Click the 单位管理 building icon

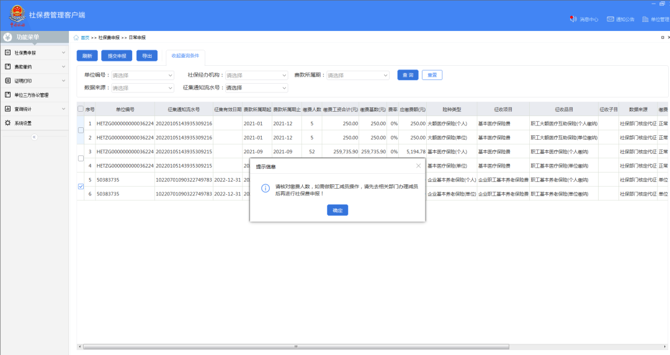tap(645, 19)
